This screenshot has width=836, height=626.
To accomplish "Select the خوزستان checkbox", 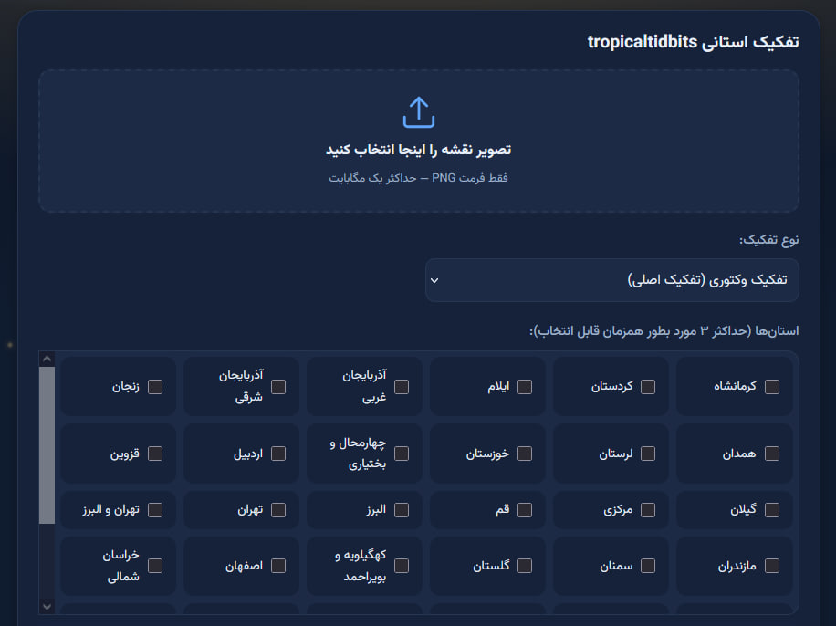I will tap(525, 454).
